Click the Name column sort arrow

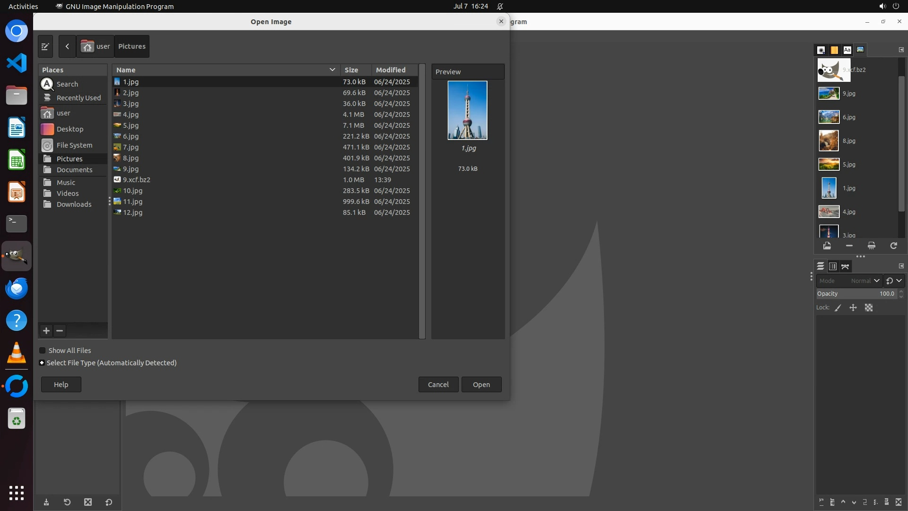coord(332,70)
